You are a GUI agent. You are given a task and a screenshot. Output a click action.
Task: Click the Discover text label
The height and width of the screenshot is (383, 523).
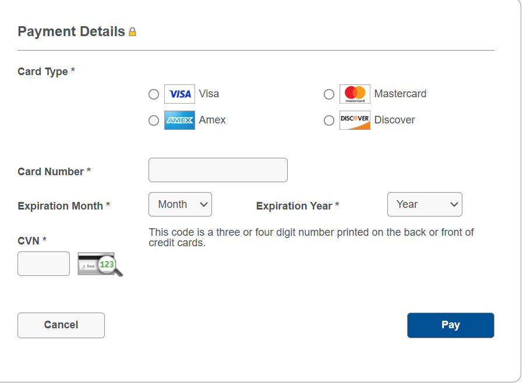[395, 120]
